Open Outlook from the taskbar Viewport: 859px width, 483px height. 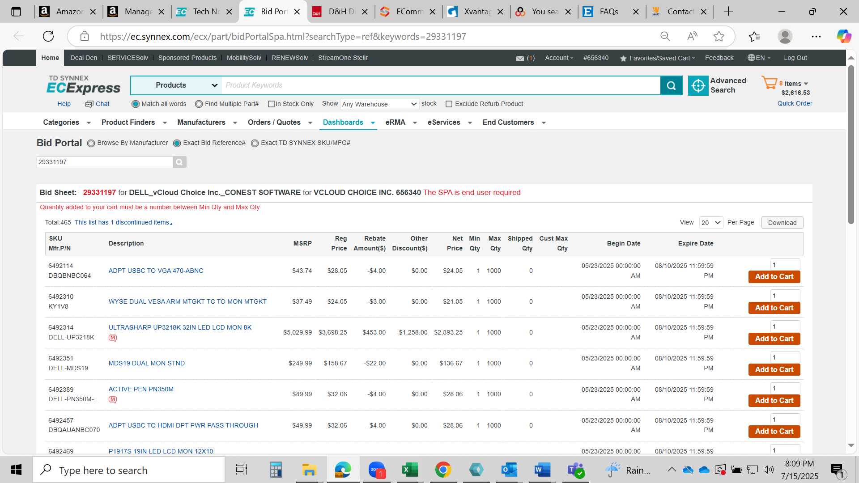point(509,470)
